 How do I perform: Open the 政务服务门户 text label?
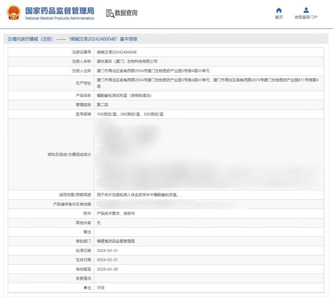(x=306, y=17)
